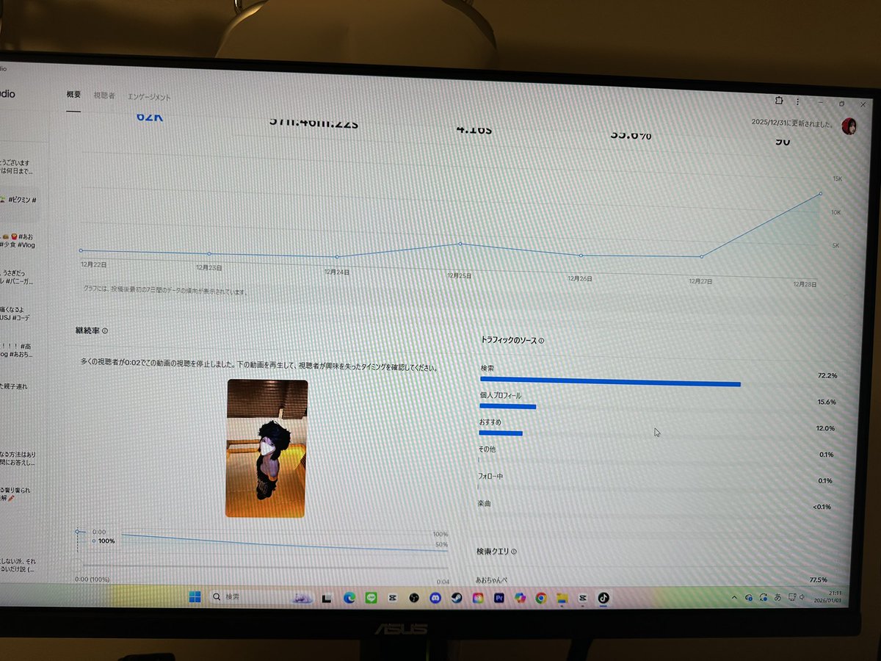Viewport: 881px width, 661px height.
Task: Open the #バニーガ video in sidebar
Action: [x=18, y=276]
